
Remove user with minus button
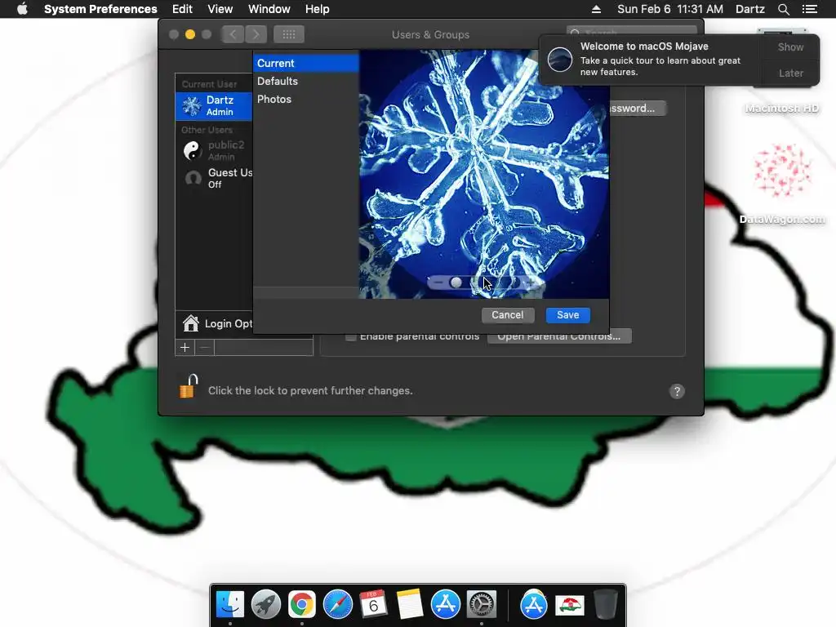205,348
